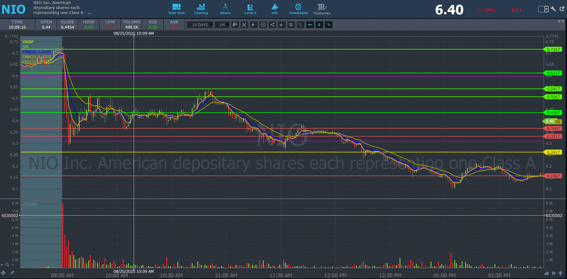The width and height of the screenshot is (567, 279).
Task: Open settings via the wrench icon
Action: coord(553,9)
